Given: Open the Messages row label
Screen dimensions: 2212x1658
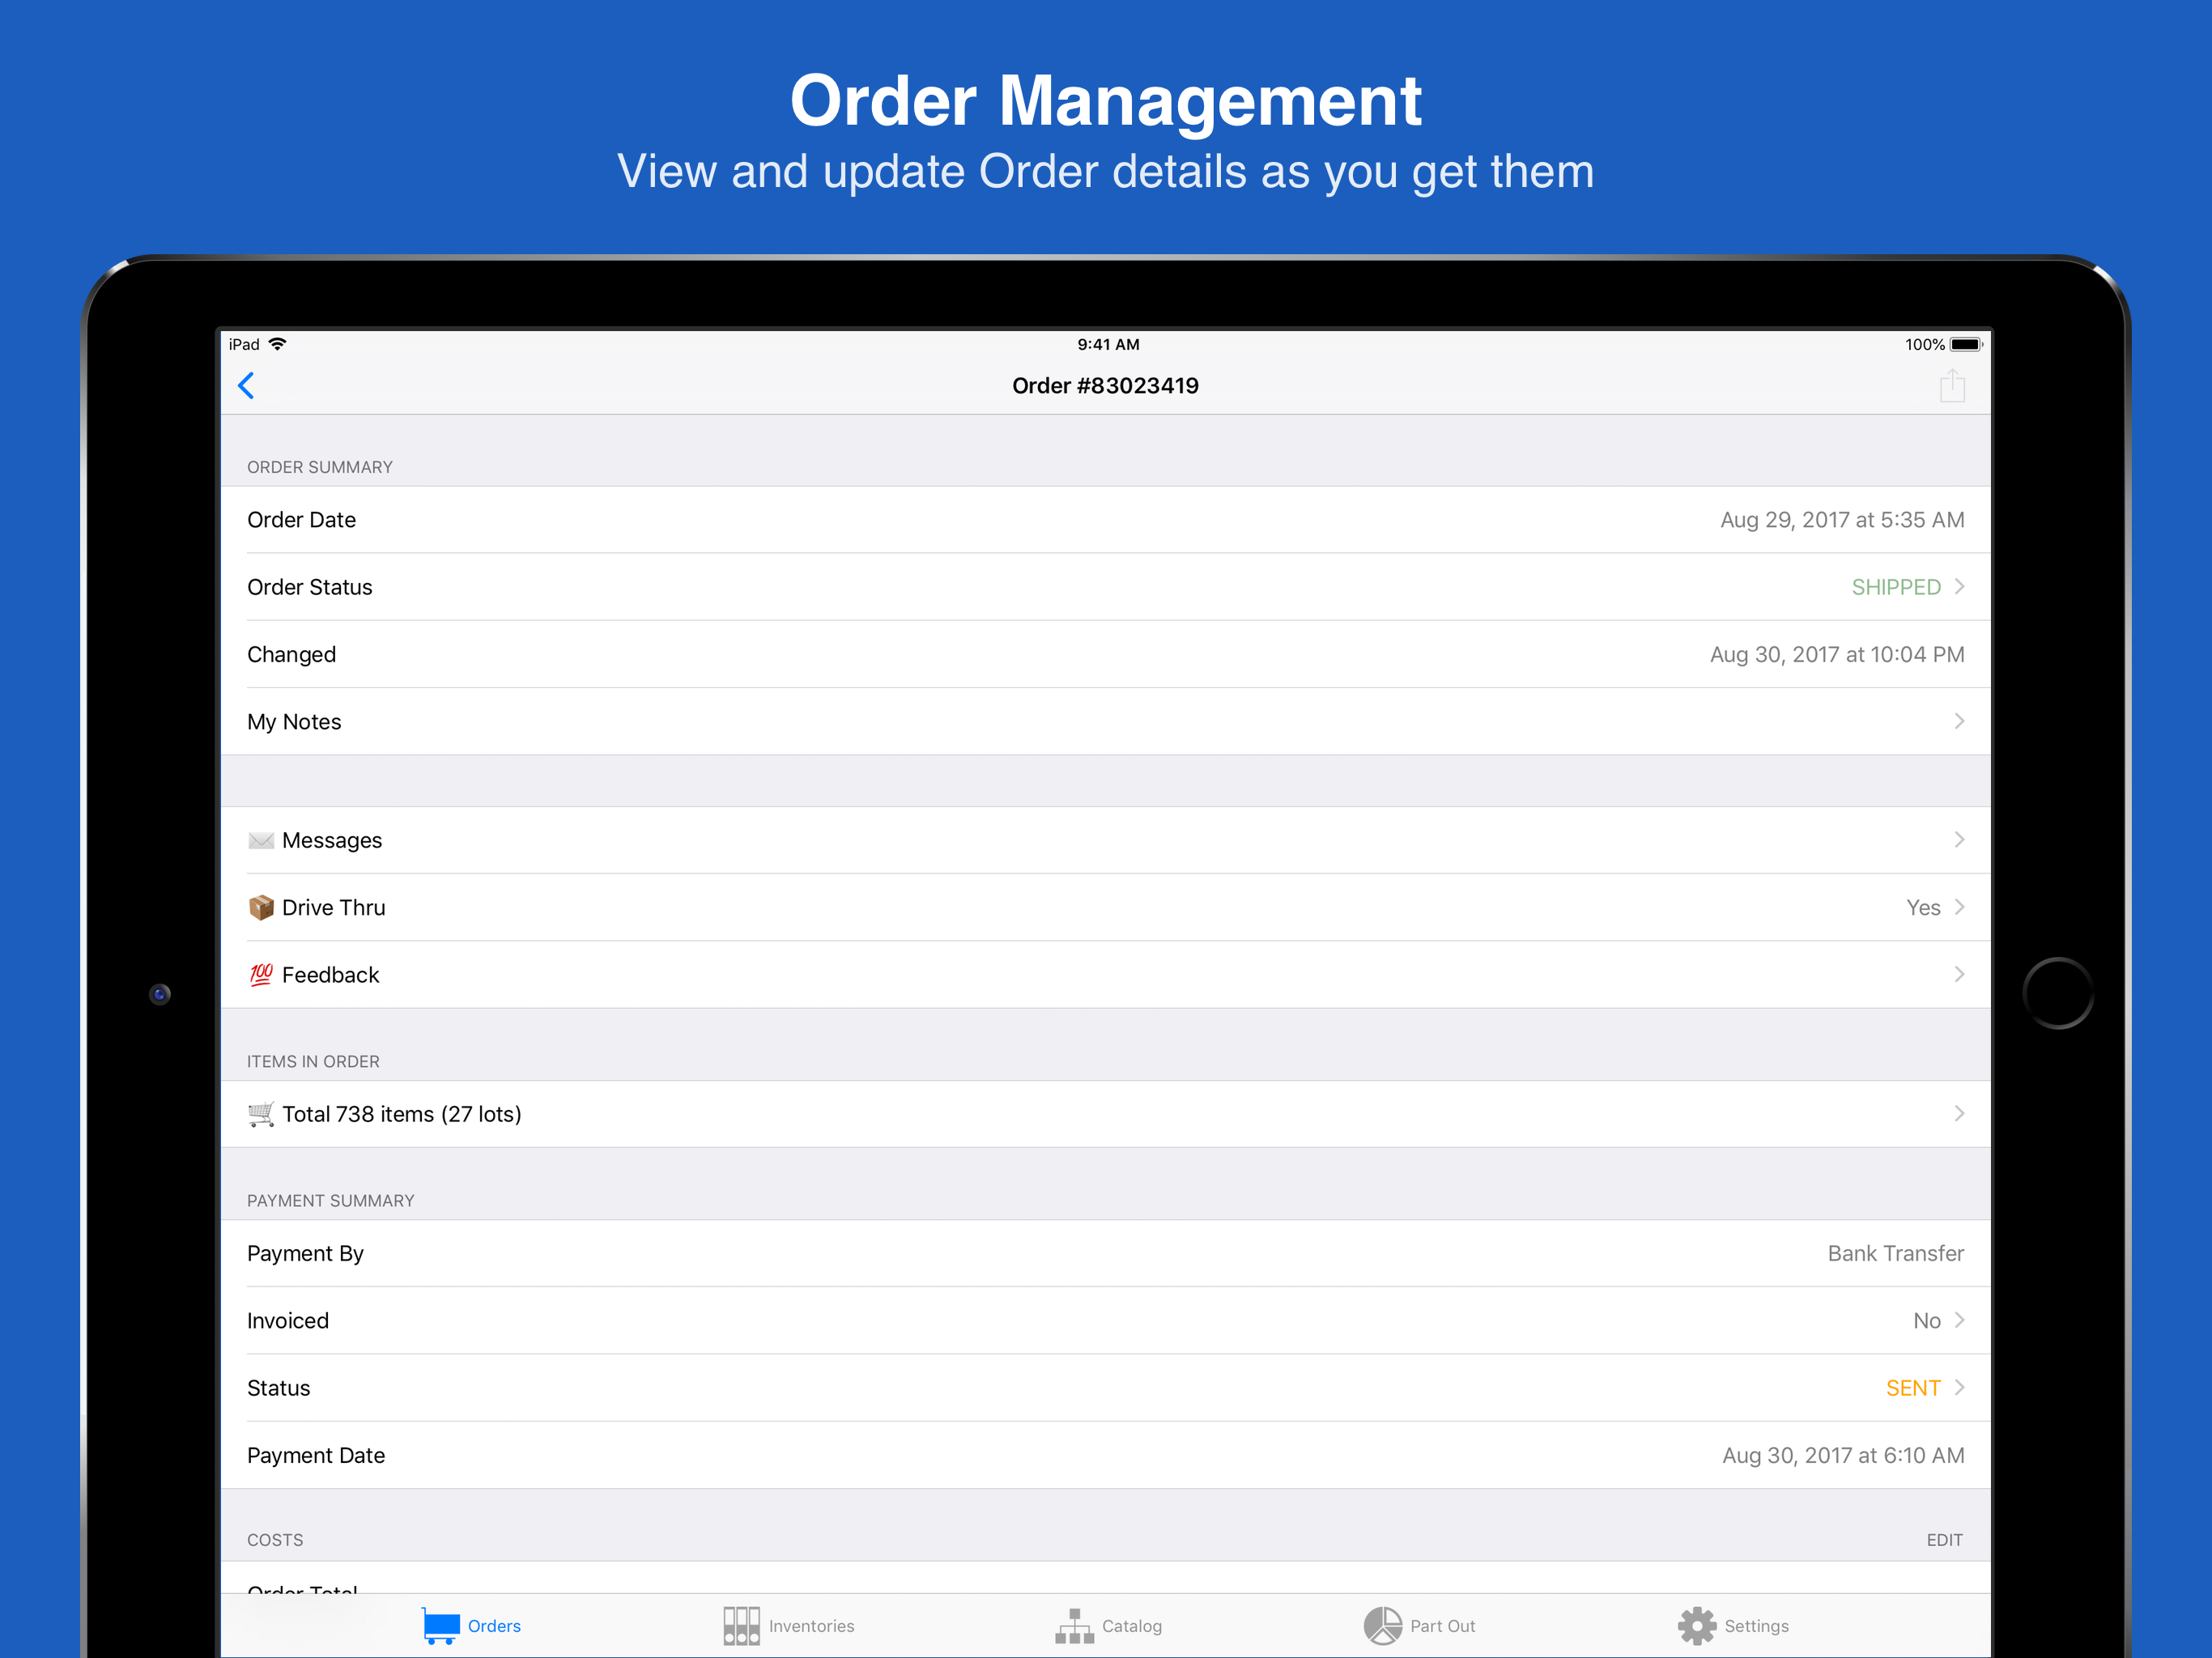Looking at the screenshot, I should coord(332,840).
